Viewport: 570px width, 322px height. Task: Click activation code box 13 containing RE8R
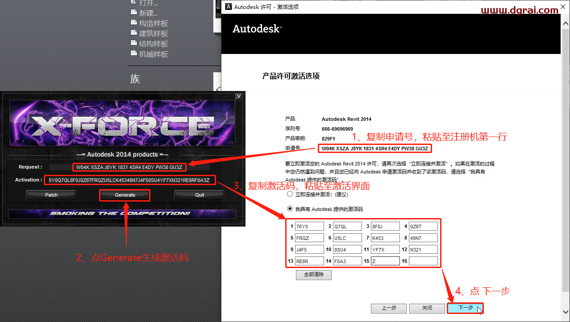pyautogui.click(x=309, y=261)
